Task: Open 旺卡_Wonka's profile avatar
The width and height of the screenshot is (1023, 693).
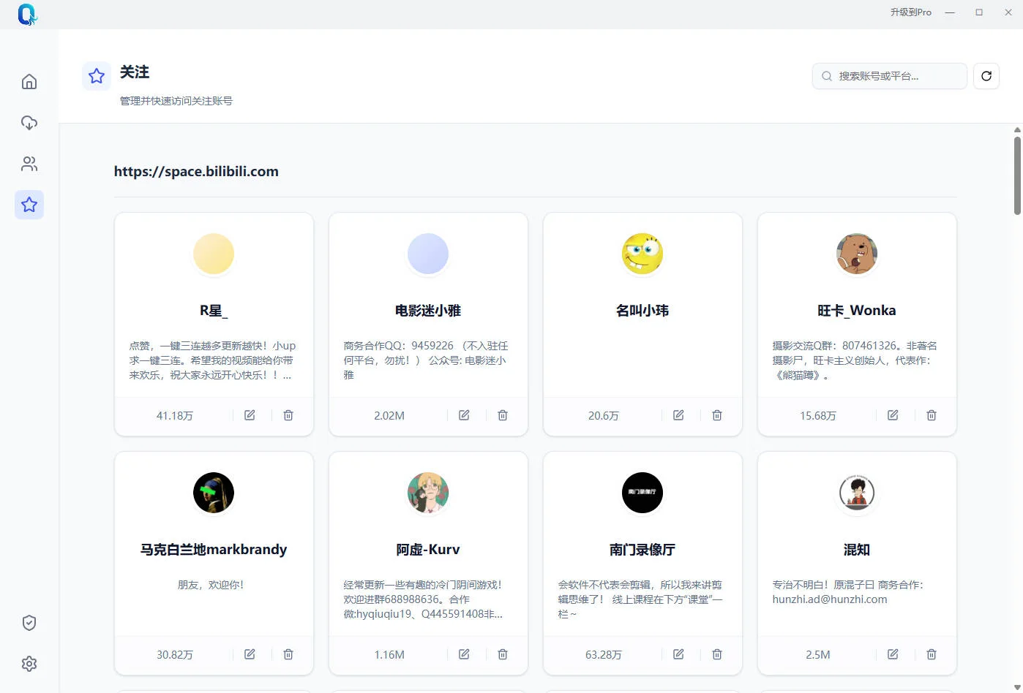Action: (856, 254)
